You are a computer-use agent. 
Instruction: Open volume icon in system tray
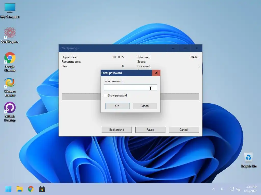tap(238, 189)
